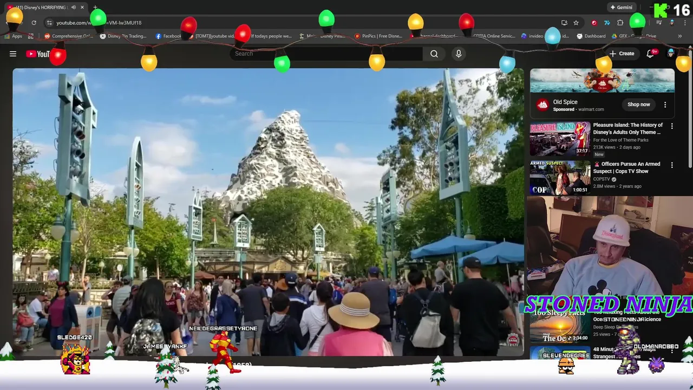693x390 pixels.
Task: Open the Dashboard bookmark
Action: [591, 36]
